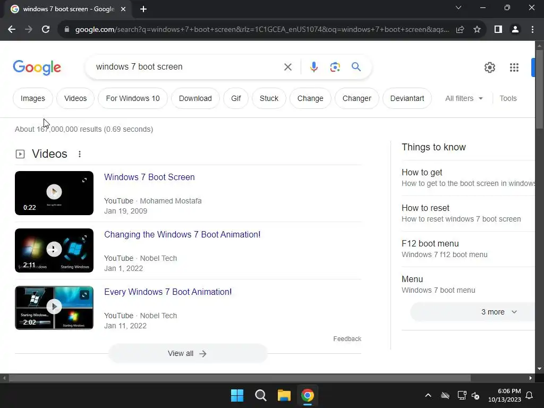
Task: Open Google apps grid
Action: coord(514,67)
